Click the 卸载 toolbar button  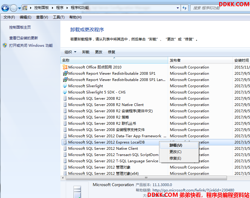[86, 52]
